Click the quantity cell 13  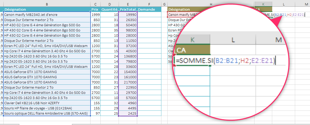coord(110,41)
